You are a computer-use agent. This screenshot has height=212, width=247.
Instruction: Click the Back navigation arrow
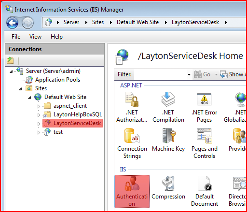click(12, 23)
